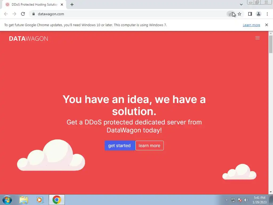
Task: Click the DATAWAGON logo
Action: pos(29,38)
